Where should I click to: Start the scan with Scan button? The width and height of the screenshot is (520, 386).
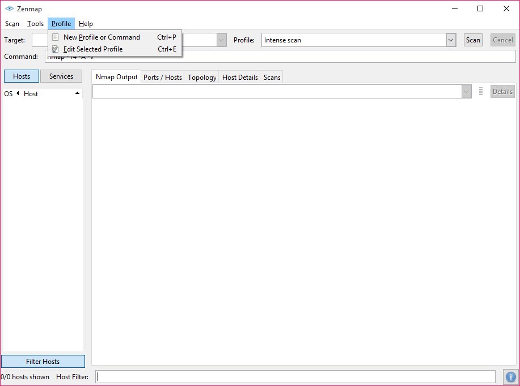click(x=473, y=40)
